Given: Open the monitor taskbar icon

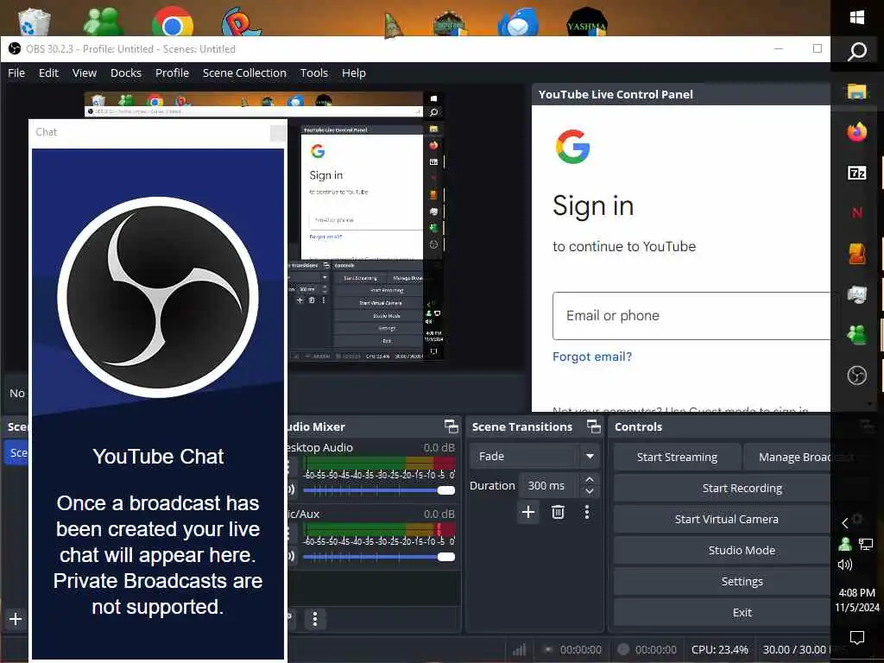Looking at the screenshot, I should coord(857,294).
